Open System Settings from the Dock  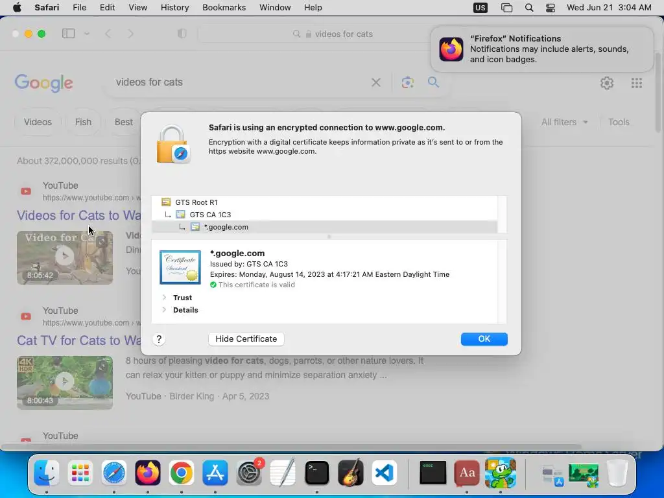(249, 473)
